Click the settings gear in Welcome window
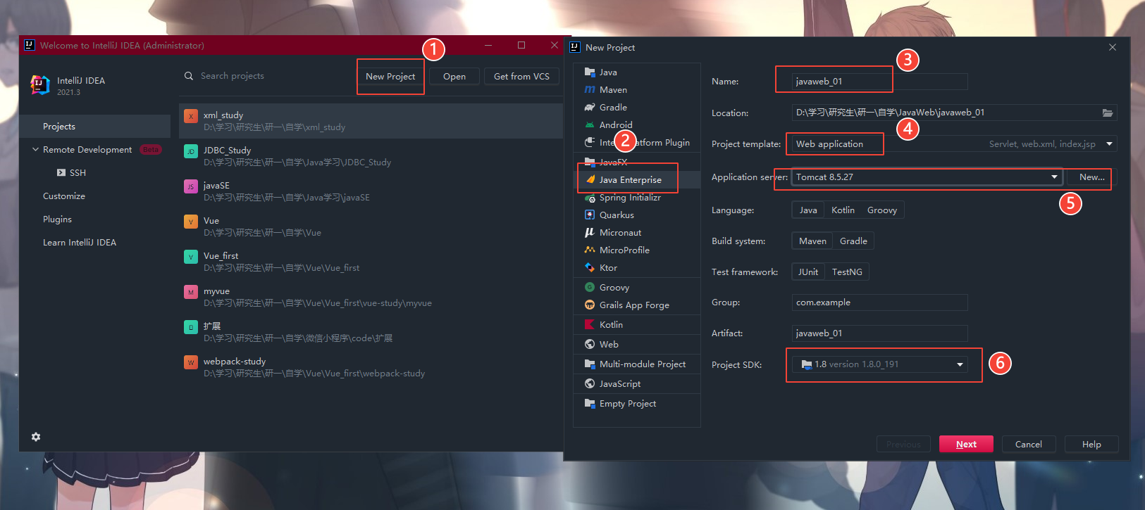1145x510 pixels. tap(36, 437)
